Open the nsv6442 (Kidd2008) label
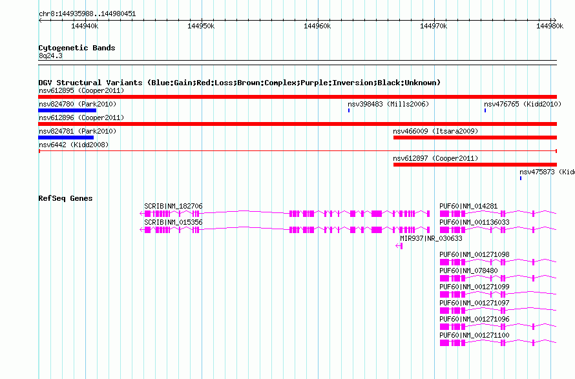The height and width of the screenshot is (379, 575). [74, 145]
